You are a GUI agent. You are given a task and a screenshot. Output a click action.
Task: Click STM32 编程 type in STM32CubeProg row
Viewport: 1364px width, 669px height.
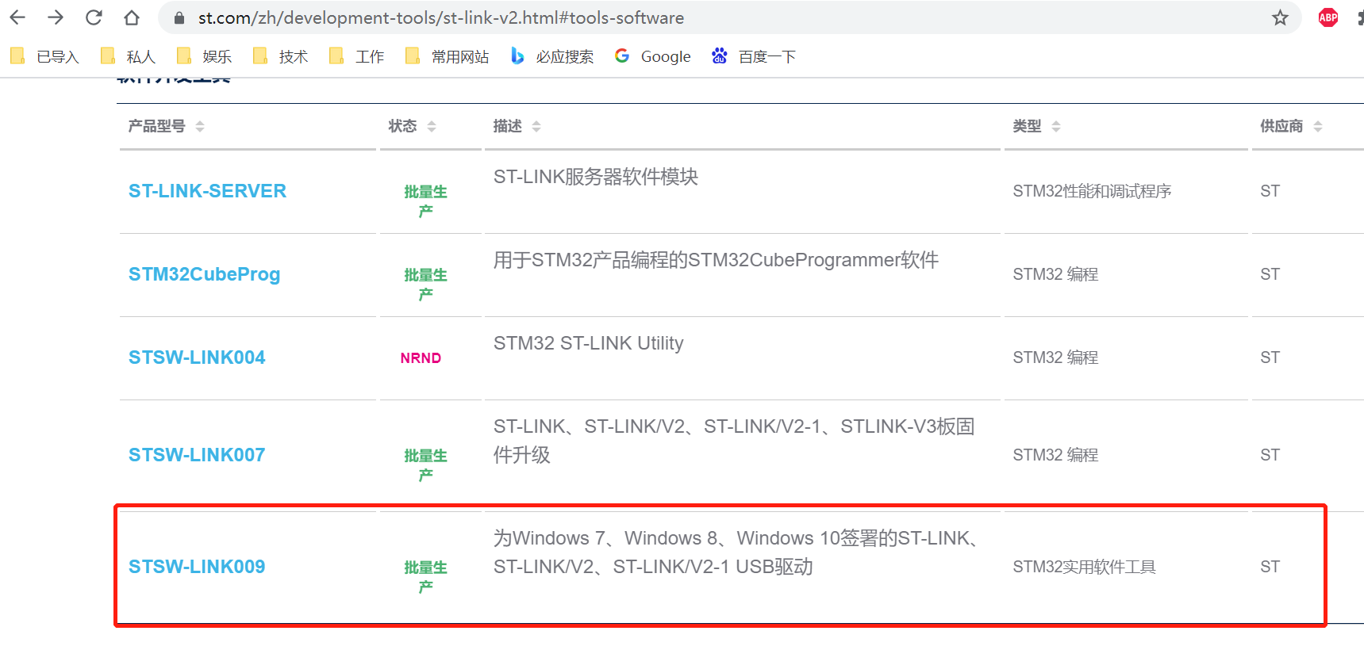click(1055, 274)
